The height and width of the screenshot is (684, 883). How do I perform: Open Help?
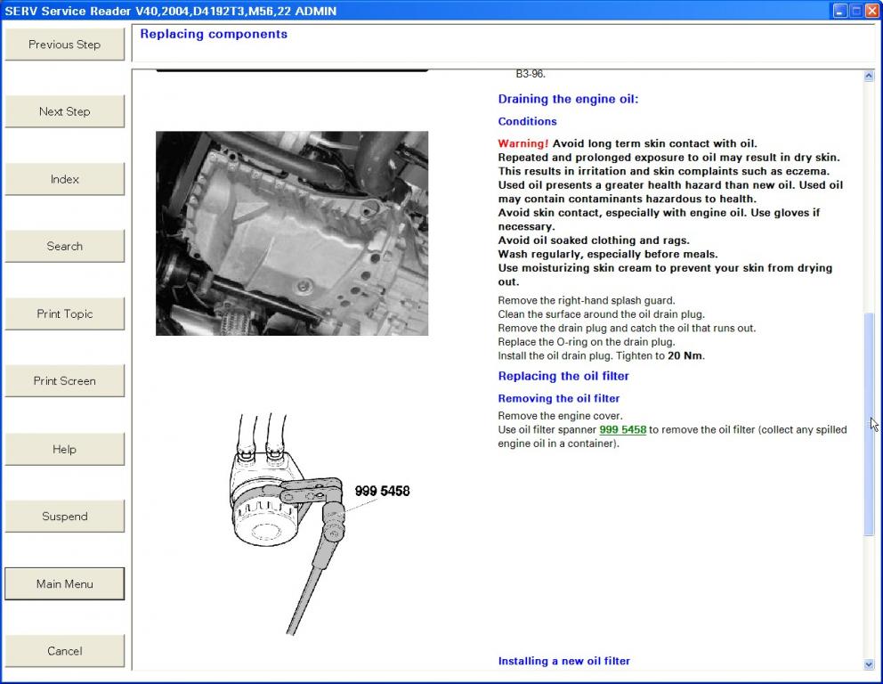pyautogui.click(x=65, y=449)
